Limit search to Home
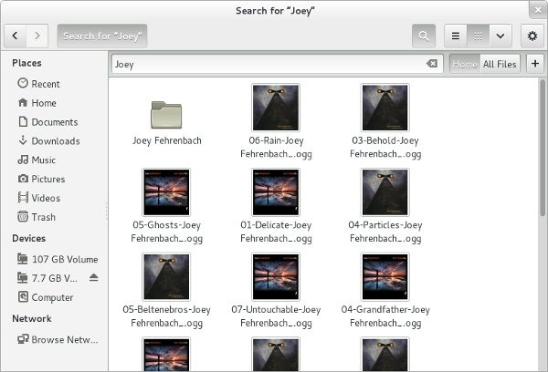 click(x=465, y=64)
